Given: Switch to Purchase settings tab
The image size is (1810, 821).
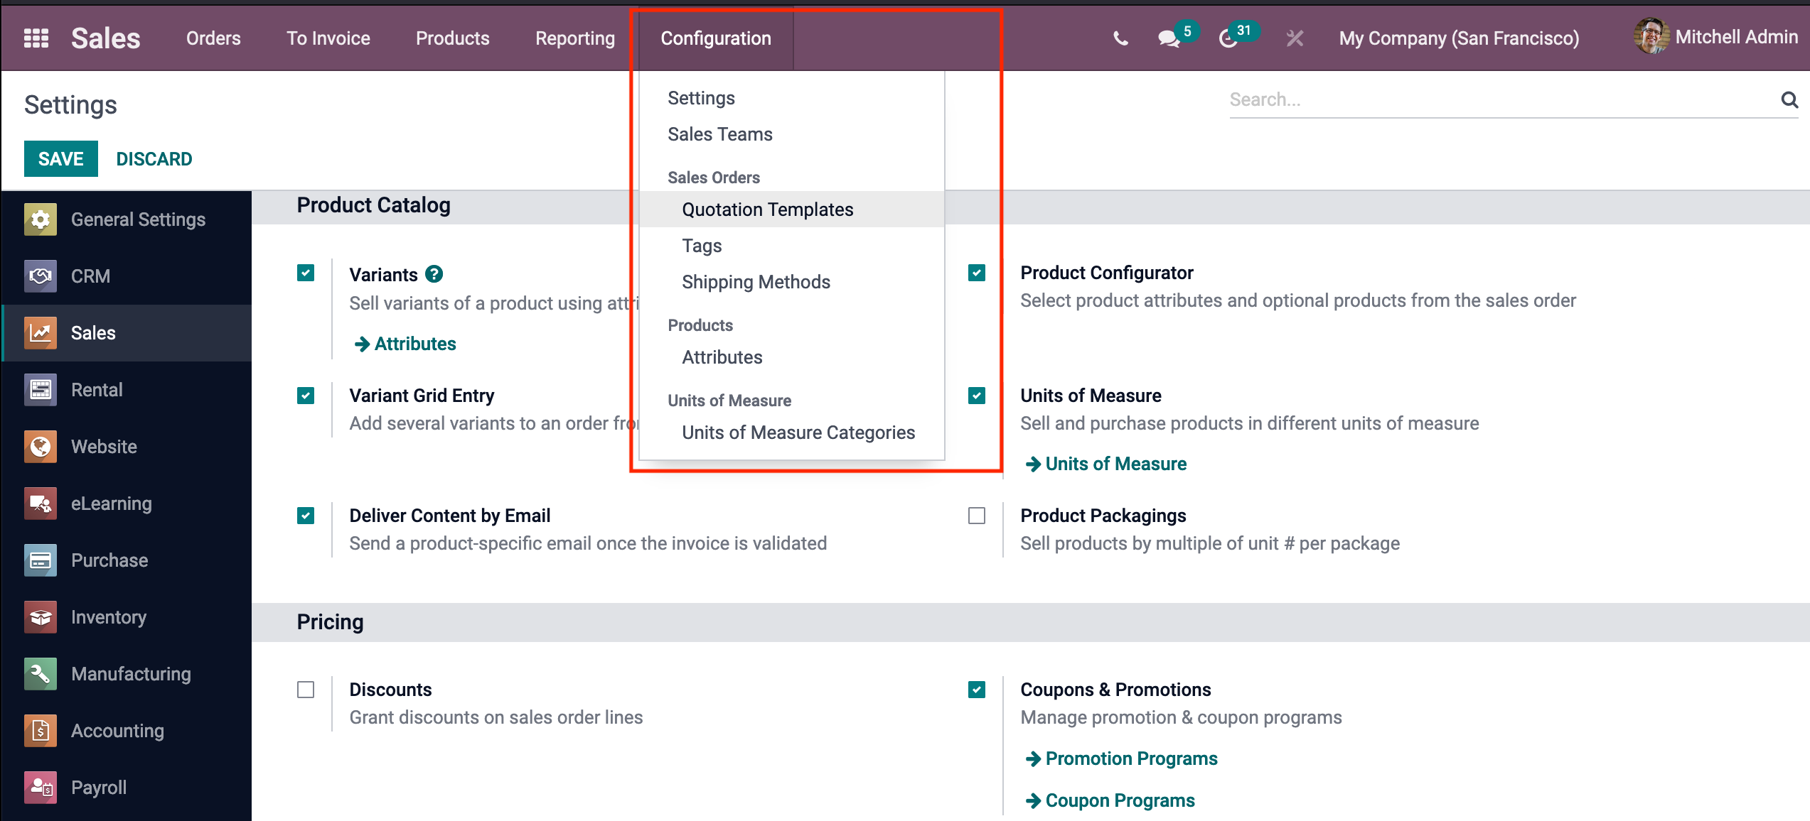Looking at the screenshot, I should click(109, 560).
